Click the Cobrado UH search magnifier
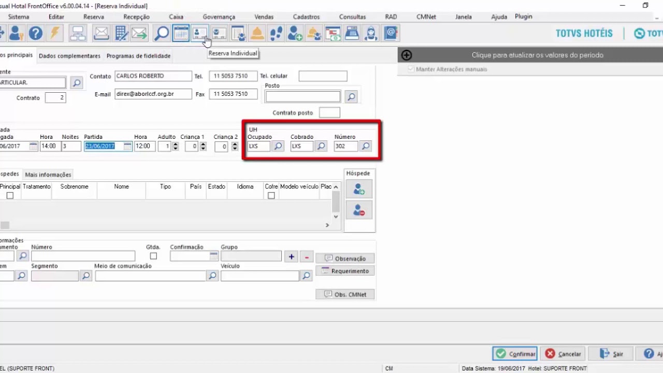The image size is (663, 373). (321, 146)
